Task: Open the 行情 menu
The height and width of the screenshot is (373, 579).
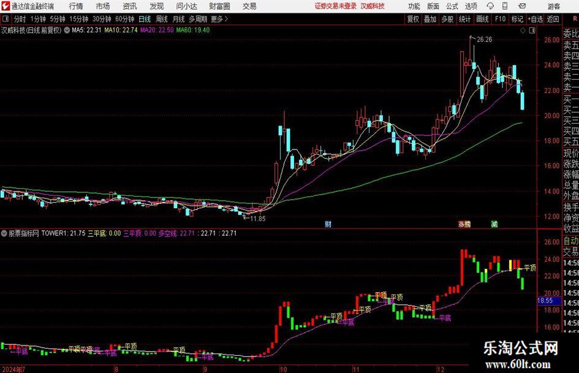Action: click(76, 6)
